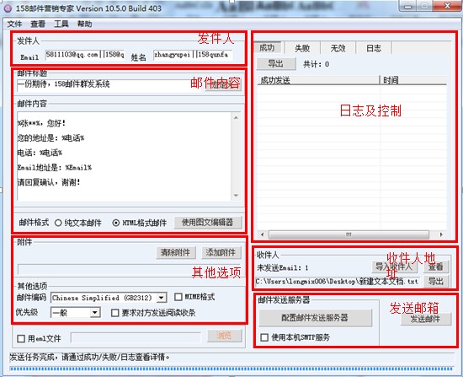This screenshot has height=377, width=463.
Task: Click the sender Email input field
Action: point(85,55)
